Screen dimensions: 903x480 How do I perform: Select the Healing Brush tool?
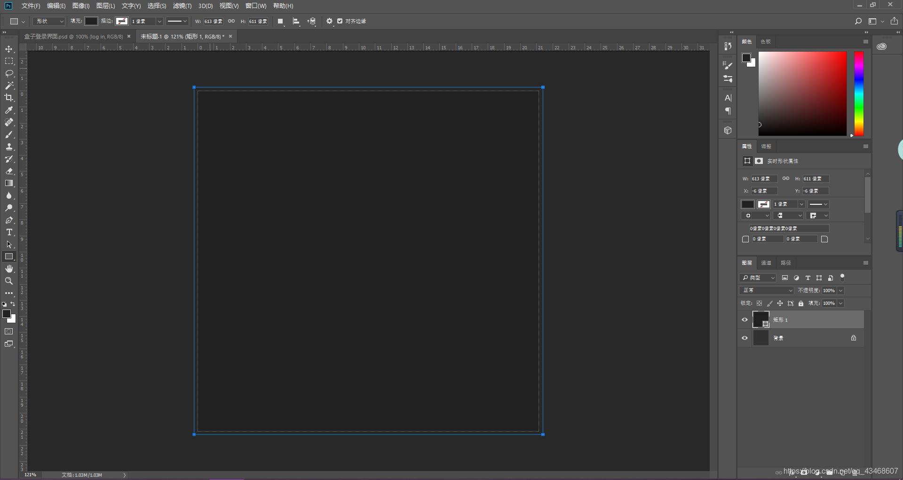click(9, 123)
